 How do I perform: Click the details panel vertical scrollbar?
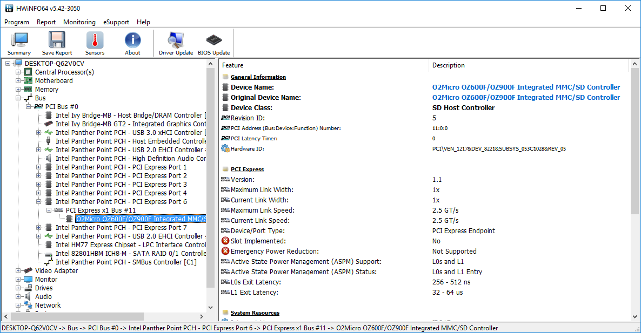pyautogui.click(x=635, y=141)
